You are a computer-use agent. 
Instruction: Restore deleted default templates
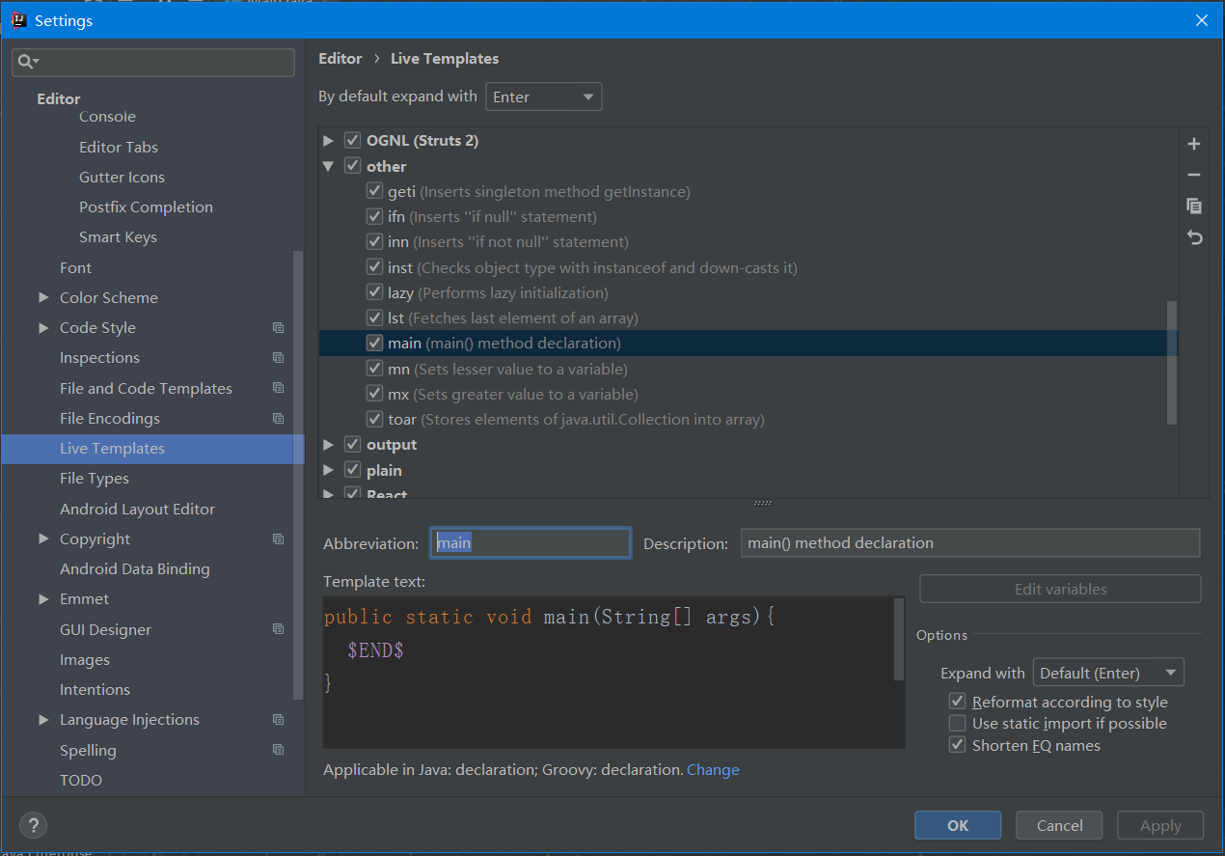(x=1194, y=237)
